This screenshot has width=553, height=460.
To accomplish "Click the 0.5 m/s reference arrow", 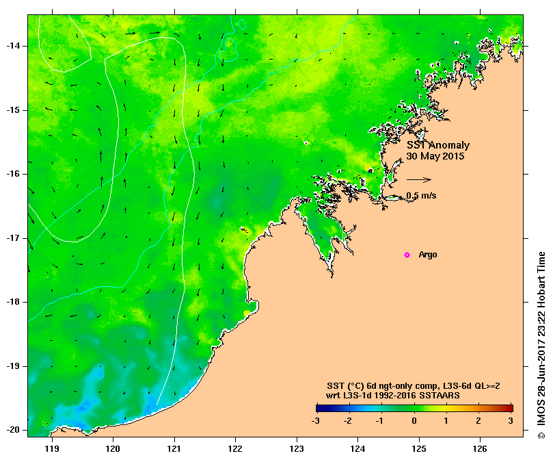I will (418, 179).
